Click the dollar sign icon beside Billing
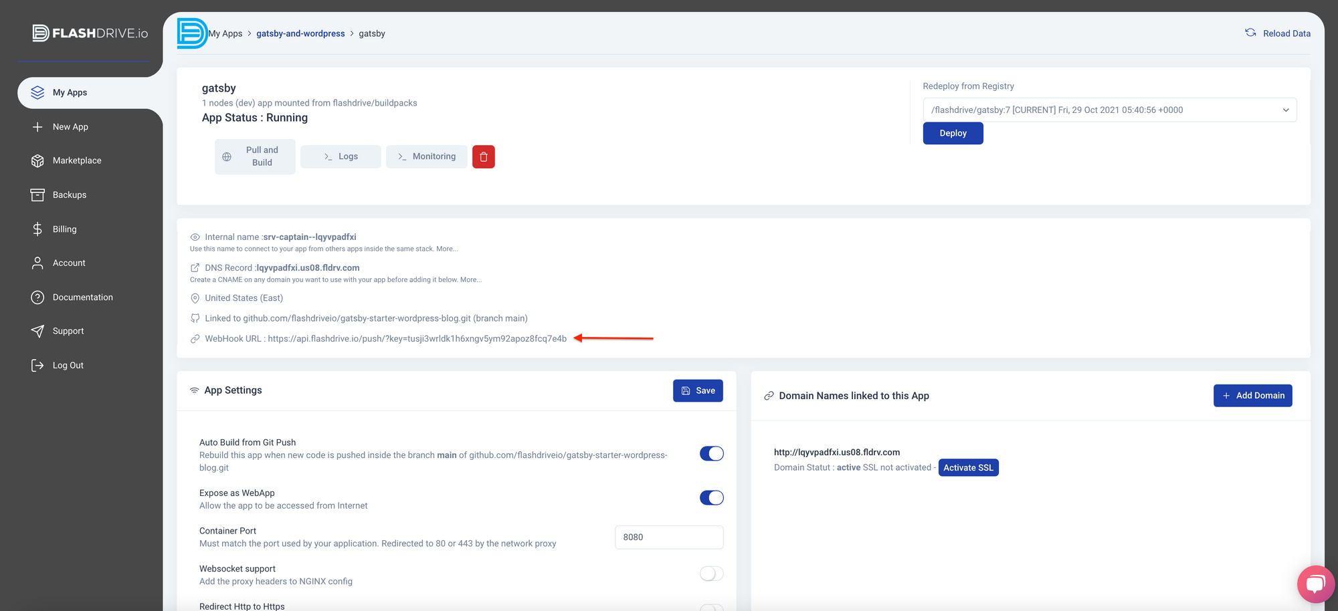The height and width of the screenshot is (611, 1338). (x=37, y=229)
